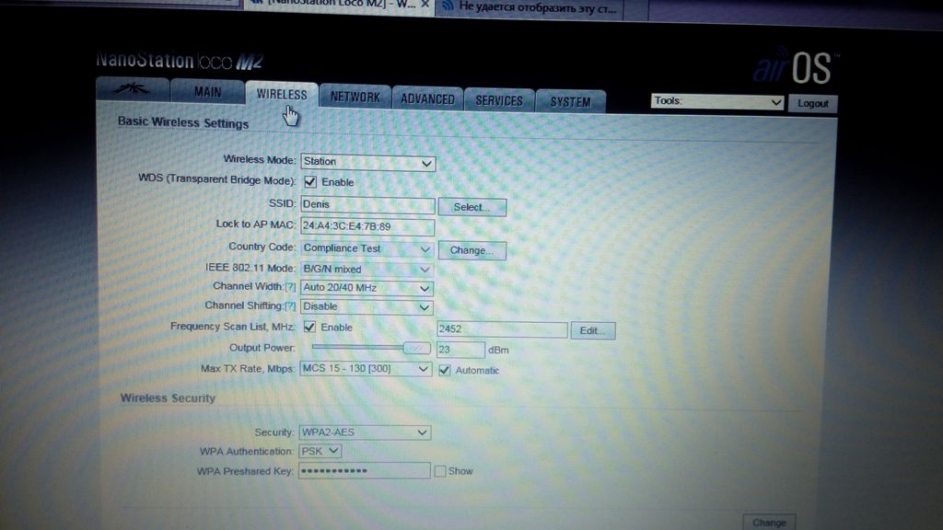Switch to the MAIN tab
Image resolution: width=943 pixels, height=530 pixels.
[x=207, y=91]
